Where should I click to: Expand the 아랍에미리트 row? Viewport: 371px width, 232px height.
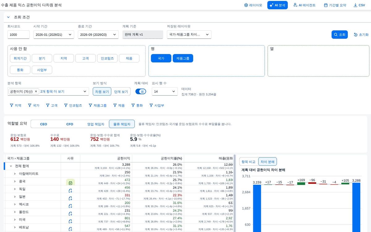(15, 174)
